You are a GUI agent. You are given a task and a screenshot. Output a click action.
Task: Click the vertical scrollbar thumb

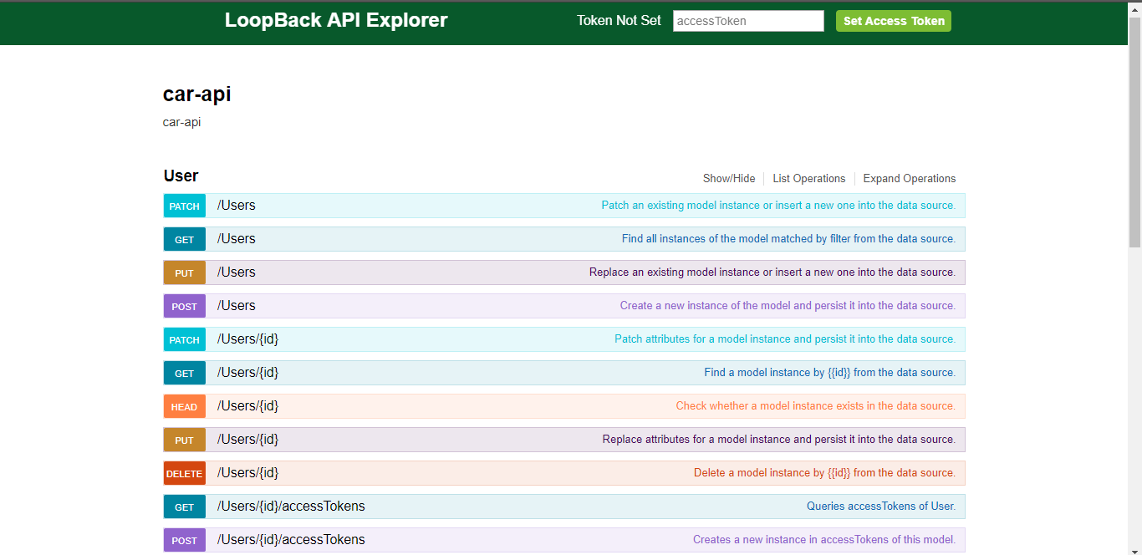pos(1135,132)
